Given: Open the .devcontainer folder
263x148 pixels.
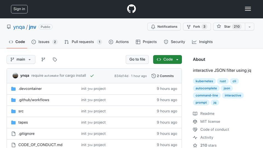Looking at the screenshot, I should click(x=30, y=89).
